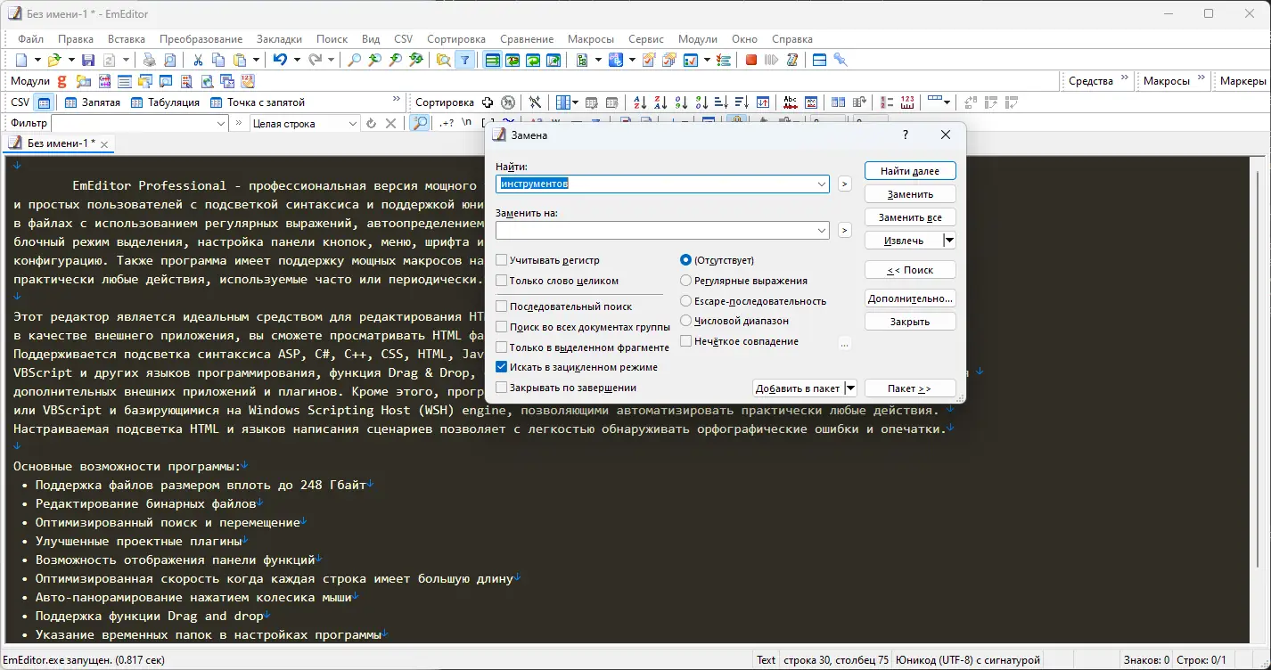Click the Sort Z to A icon
This screenshot has height=670, width=1271.
pyautogui.click(x=660, y=102)
